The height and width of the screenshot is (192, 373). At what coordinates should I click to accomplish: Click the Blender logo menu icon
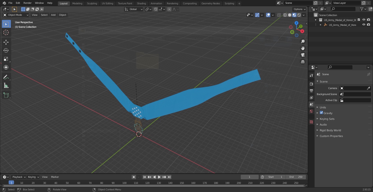[4, 3]
